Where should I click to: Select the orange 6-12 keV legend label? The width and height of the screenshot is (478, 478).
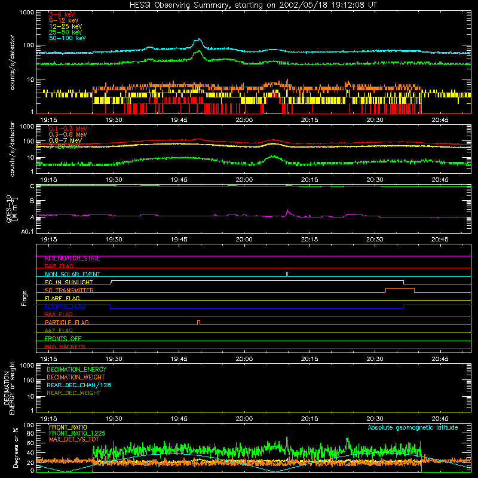[x=64, y=20]
